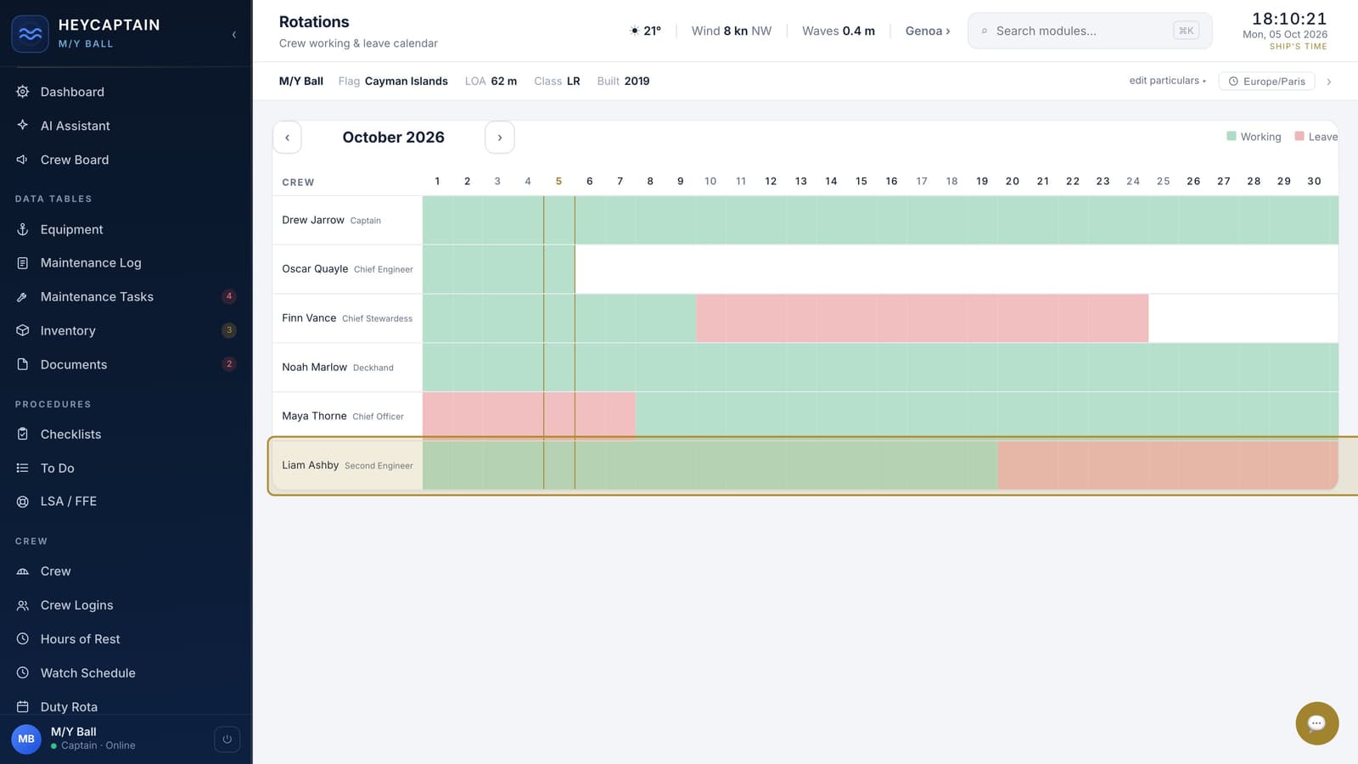Screen dimensions: 1358x764
Task: Click Maya Thorne leave bar
Action: pos(529,416)
